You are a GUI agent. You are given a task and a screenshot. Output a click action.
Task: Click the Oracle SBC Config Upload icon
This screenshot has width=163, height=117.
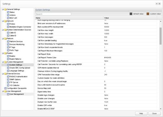click(8, 68)
